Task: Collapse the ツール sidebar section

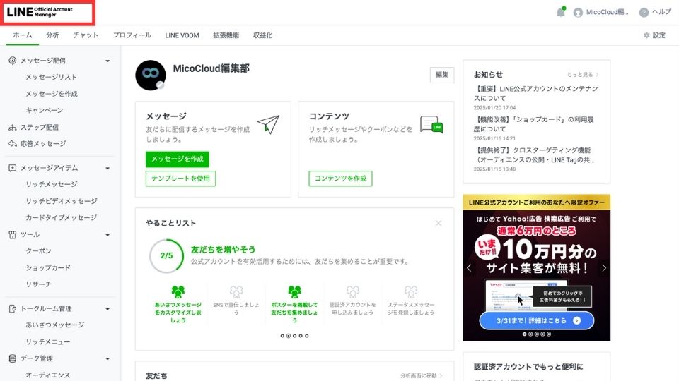Action: coord(108,234)
